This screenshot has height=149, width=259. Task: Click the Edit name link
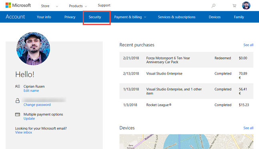31,91
